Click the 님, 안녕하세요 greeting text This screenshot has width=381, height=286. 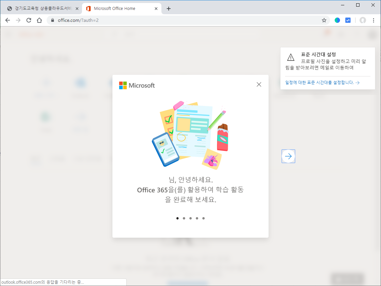pos(191,180)
